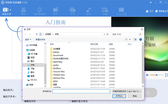Viewport: 168px width, 104px height.
Task: Select This PC (此电脑) in sidebar
Action: coord(31,50)
